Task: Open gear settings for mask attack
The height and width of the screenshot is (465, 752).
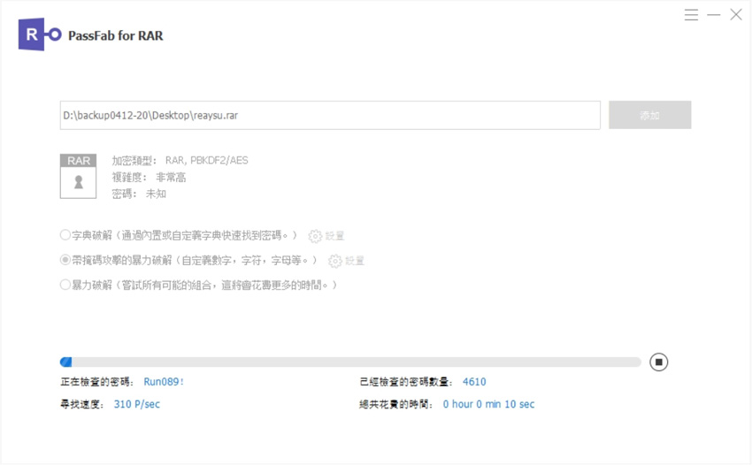Action: click(334, 261)
